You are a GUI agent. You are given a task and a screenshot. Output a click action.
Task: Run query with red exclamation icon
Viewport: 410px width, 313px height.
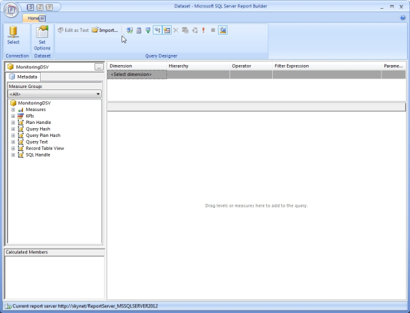pos(204,30)
